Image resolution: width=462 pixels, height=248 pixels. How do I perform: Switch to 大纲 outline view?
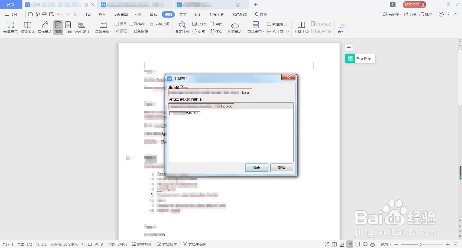(68, 28)
